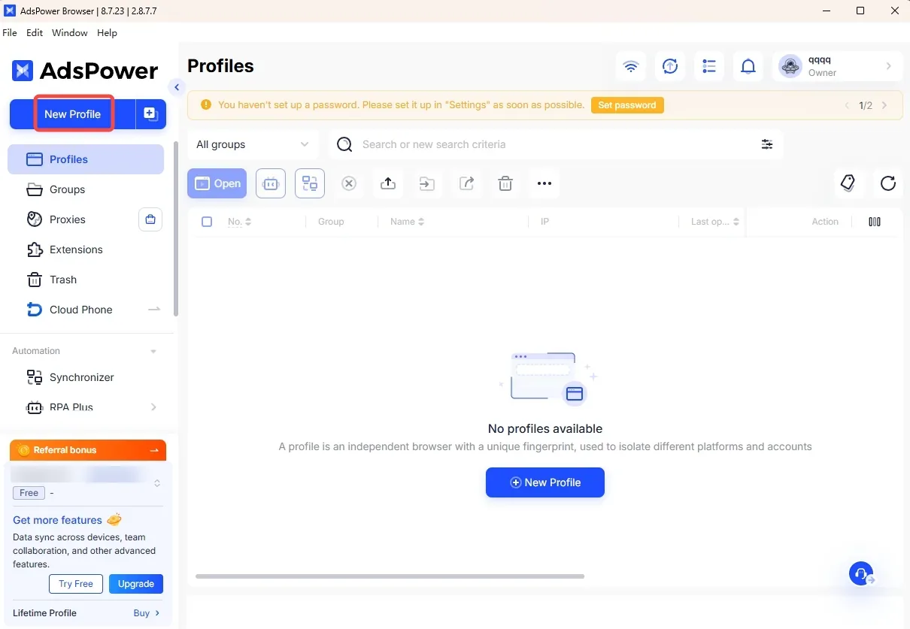Click the sidebar vertical scrollbar

coord(176,229)
